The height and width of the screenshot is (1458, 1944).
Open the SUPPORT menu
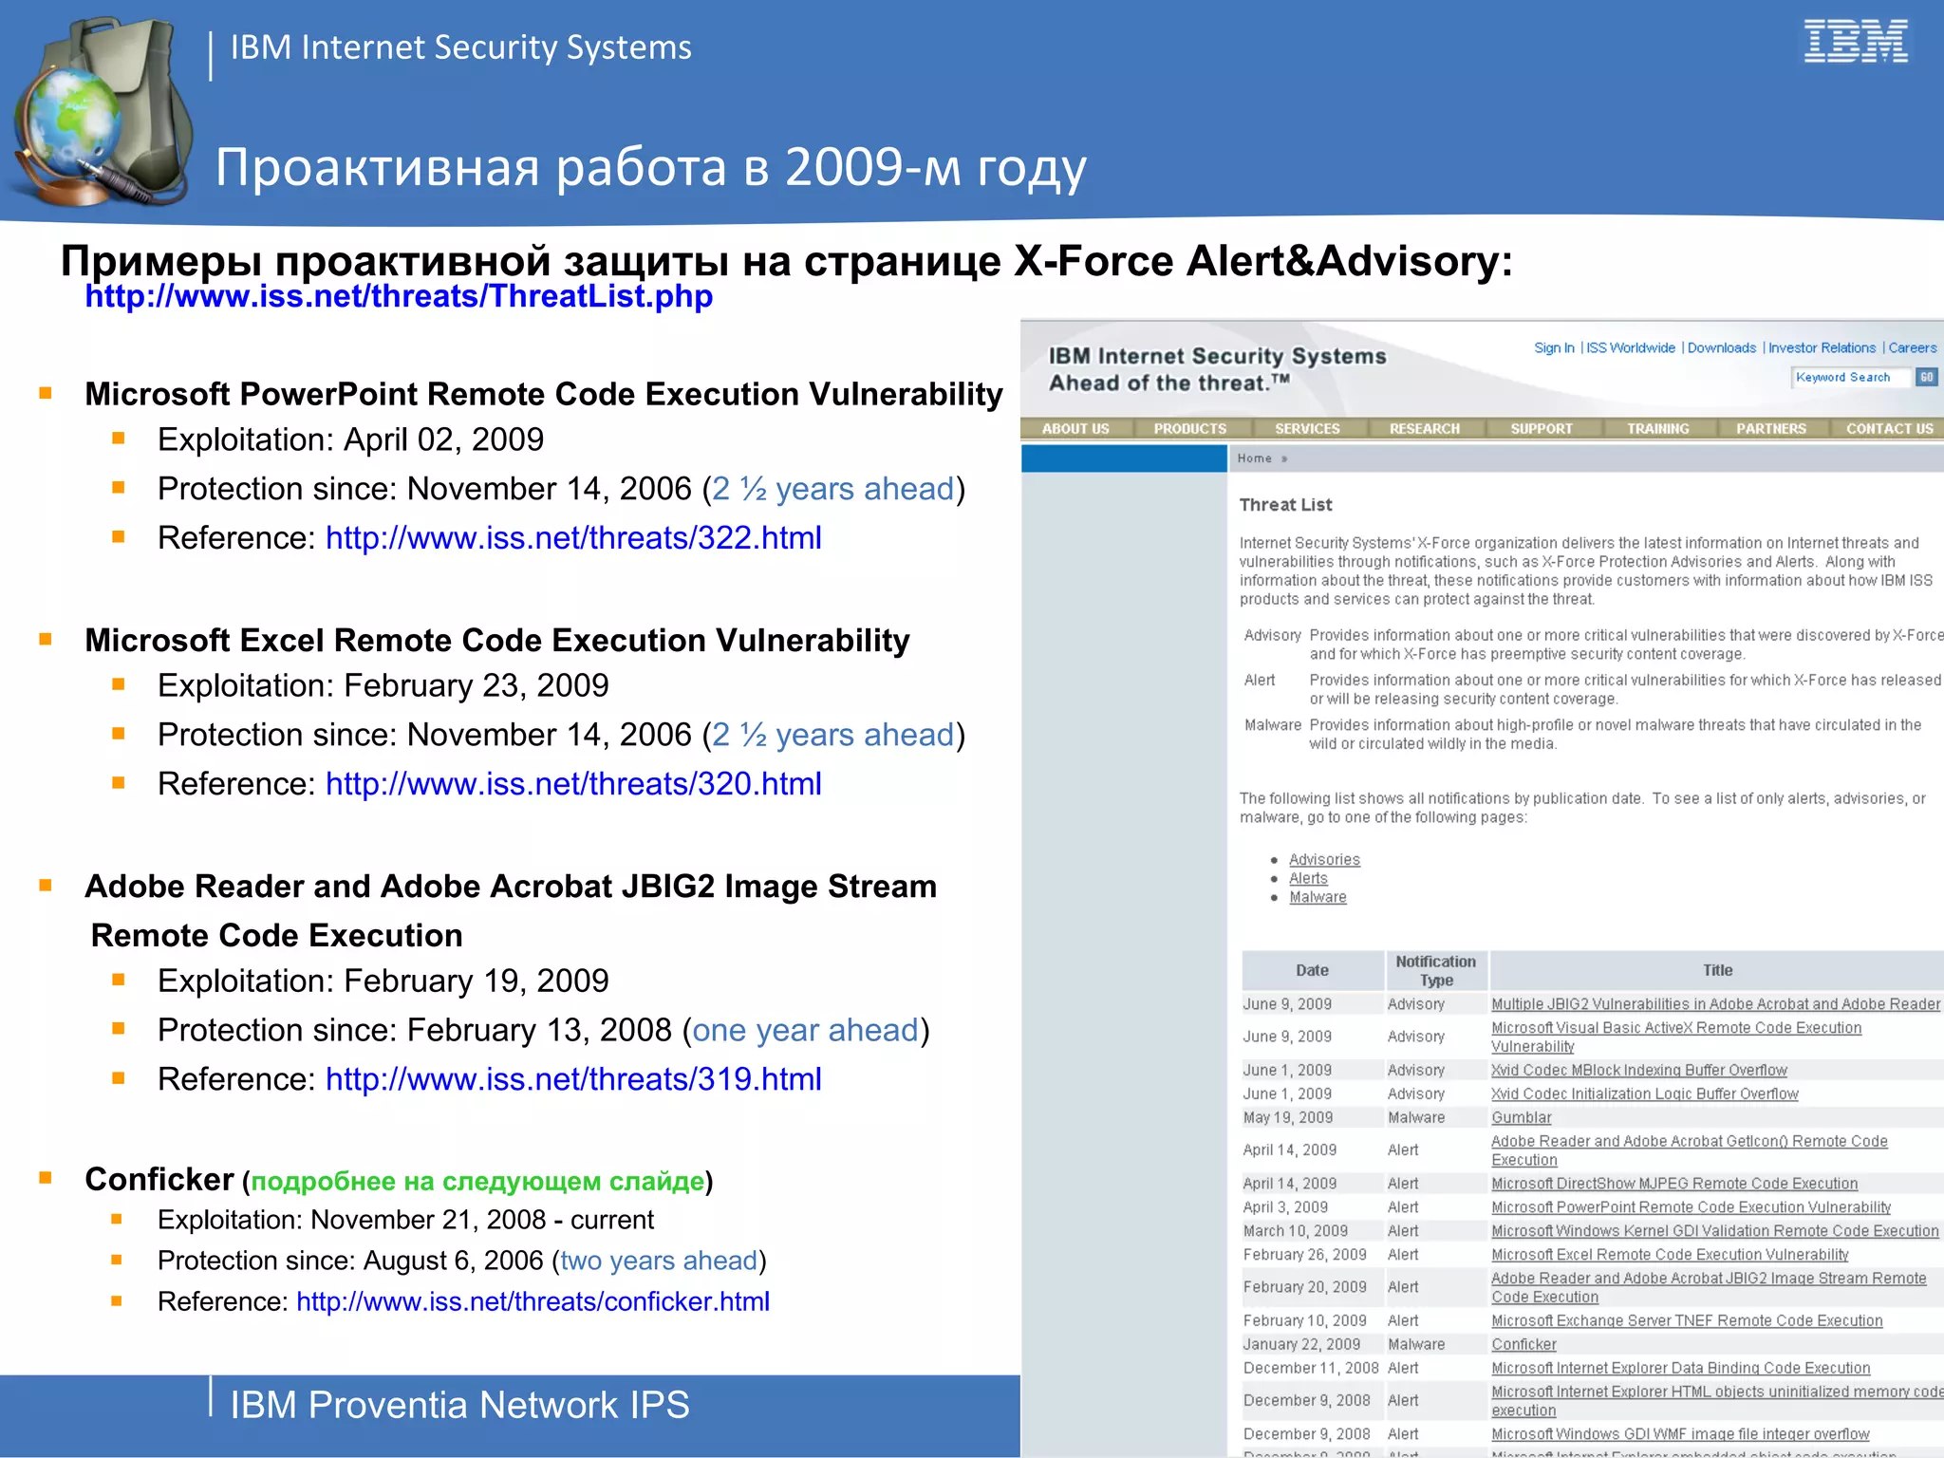[1542, 429]
